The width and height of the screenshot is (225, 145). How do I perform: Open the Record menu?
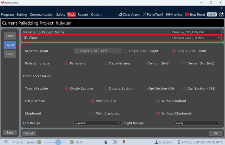83,15
